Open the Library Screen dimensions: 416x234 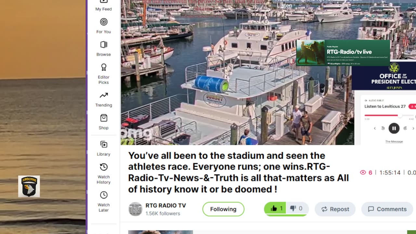103,149
